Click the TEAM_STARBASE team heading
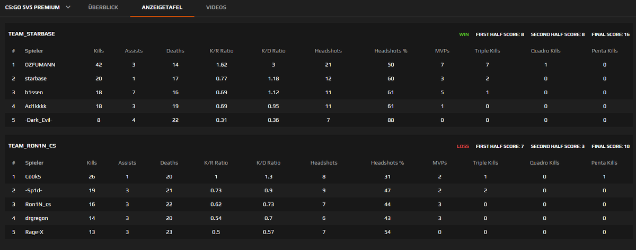 32,34
